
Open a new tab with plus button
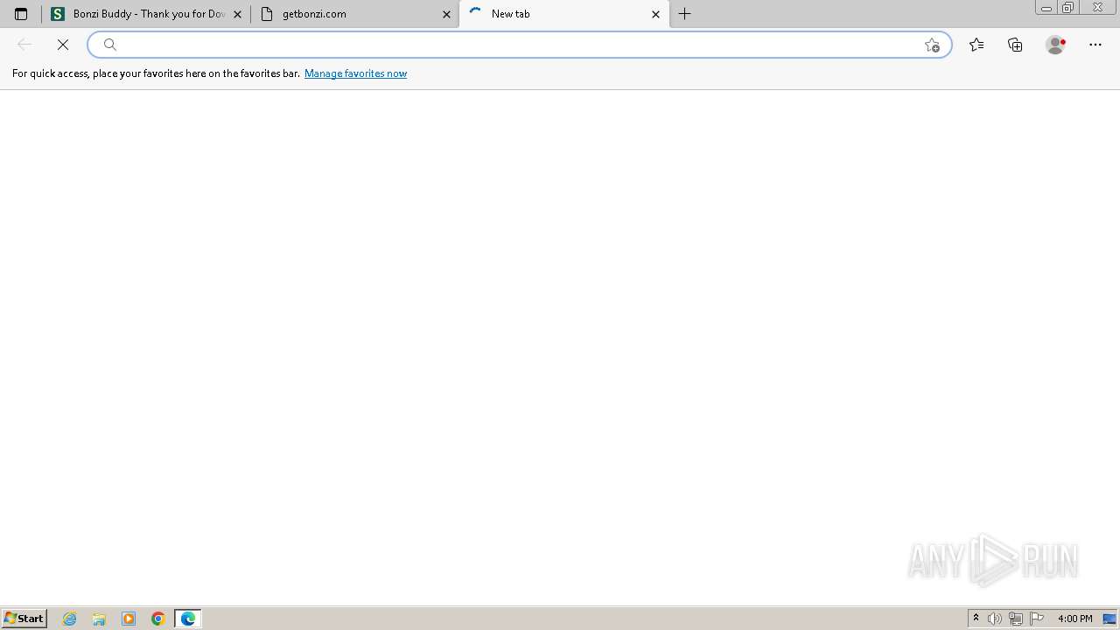point(685,14)
